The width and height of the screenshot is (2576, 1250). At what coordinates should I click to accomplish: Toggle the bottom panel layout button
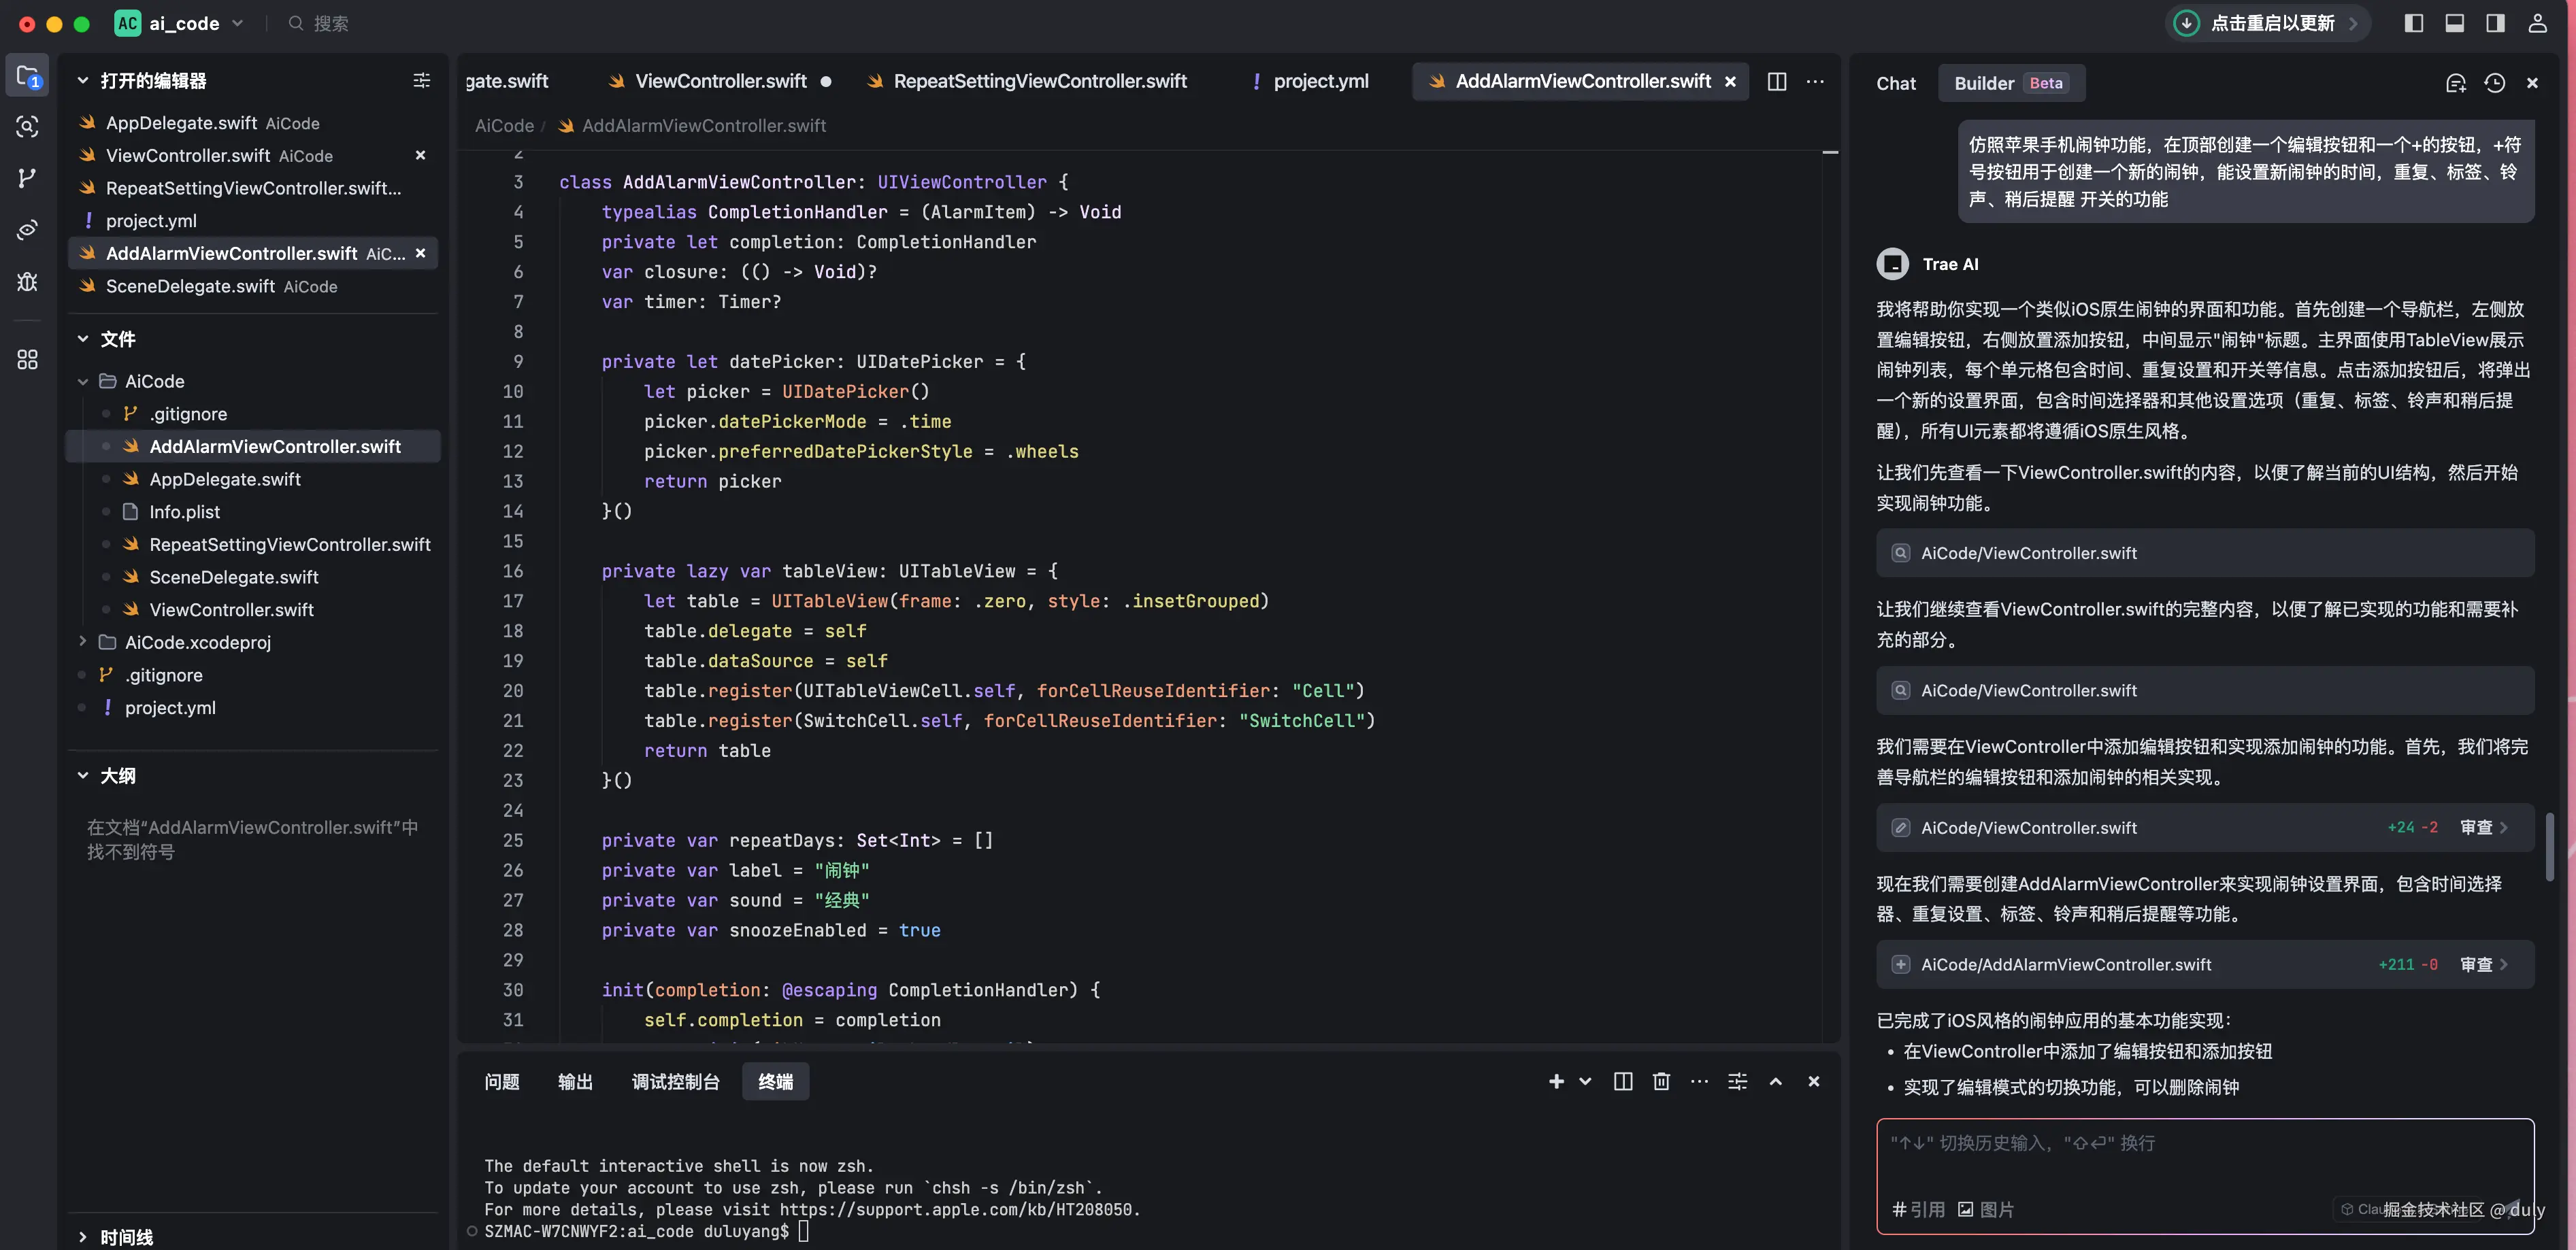click(2454, 23)
